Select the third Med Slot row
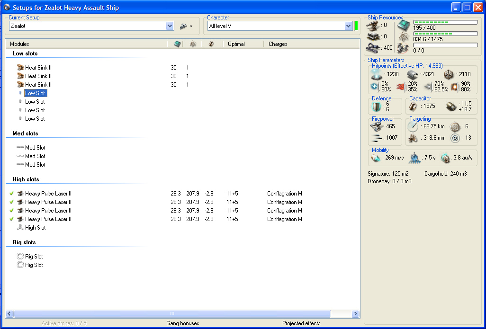The height and width of the screenshot is (329, 486). 35,165
